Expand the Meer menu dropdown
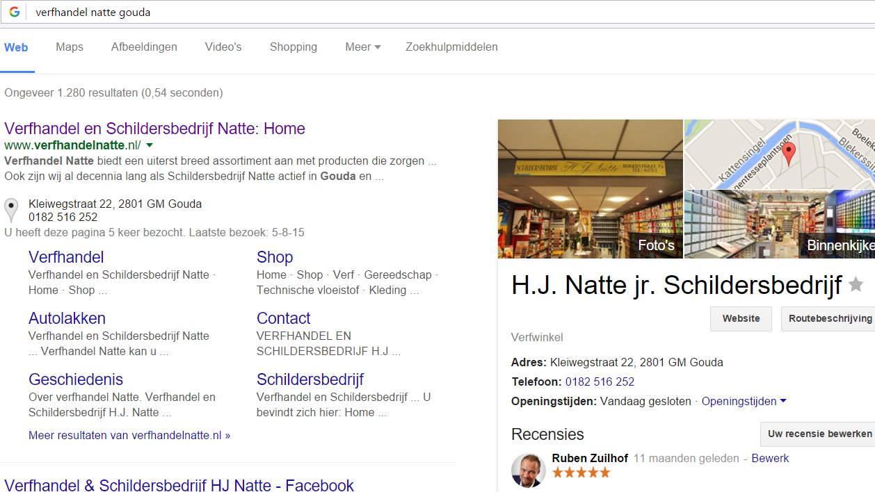Image resolution: width=875 pixels, height=492 pixels. [363, 47]
